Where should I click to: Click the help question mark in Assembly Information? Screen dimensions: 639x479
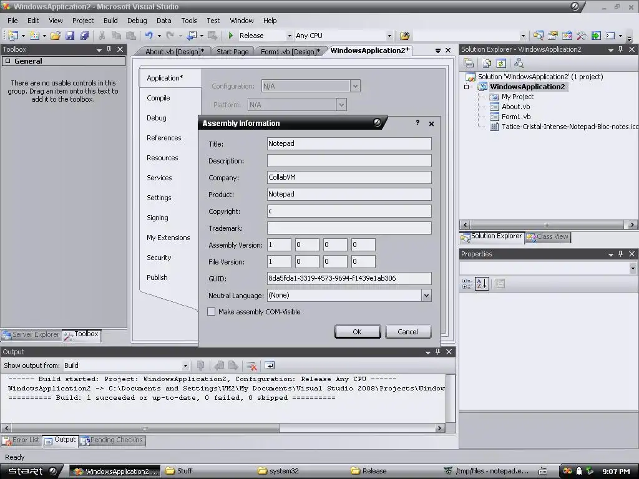[417, 123]
